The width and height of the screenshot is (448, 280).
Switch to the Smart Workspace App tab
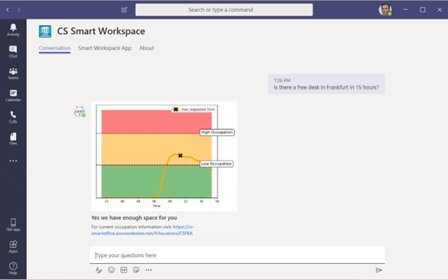(x=105, y=48)
